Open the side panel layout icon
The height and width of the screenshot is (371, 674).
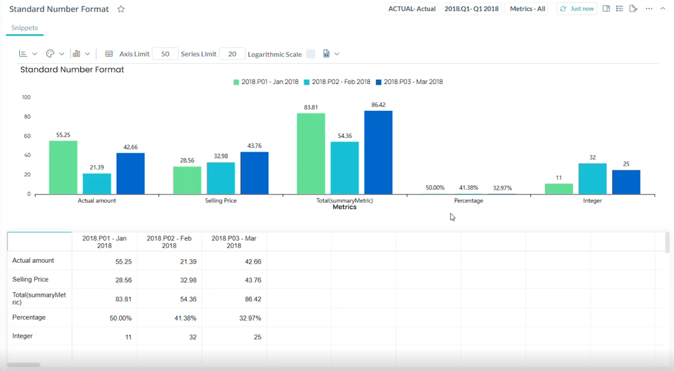606,9
